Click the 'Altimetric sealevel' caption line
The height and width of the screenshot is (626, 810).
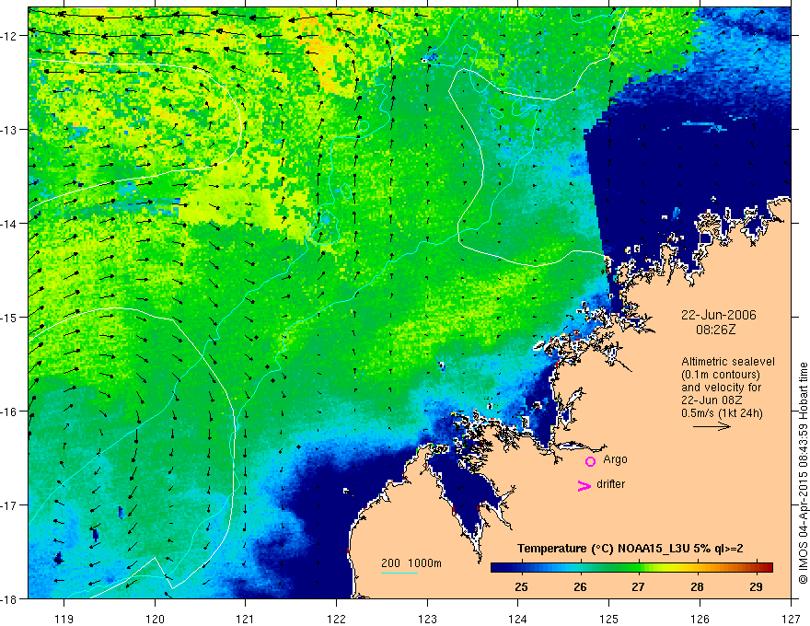point(728,362)
